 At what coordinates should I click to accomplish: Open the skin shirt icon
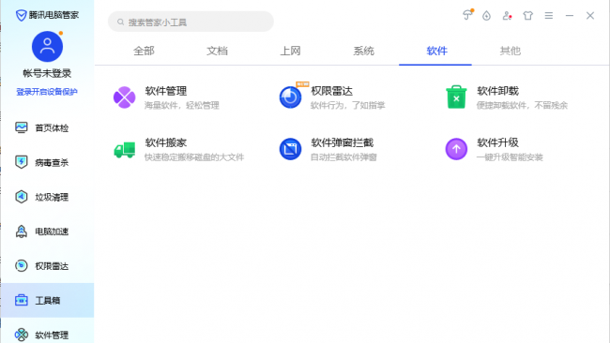point(528,16)
